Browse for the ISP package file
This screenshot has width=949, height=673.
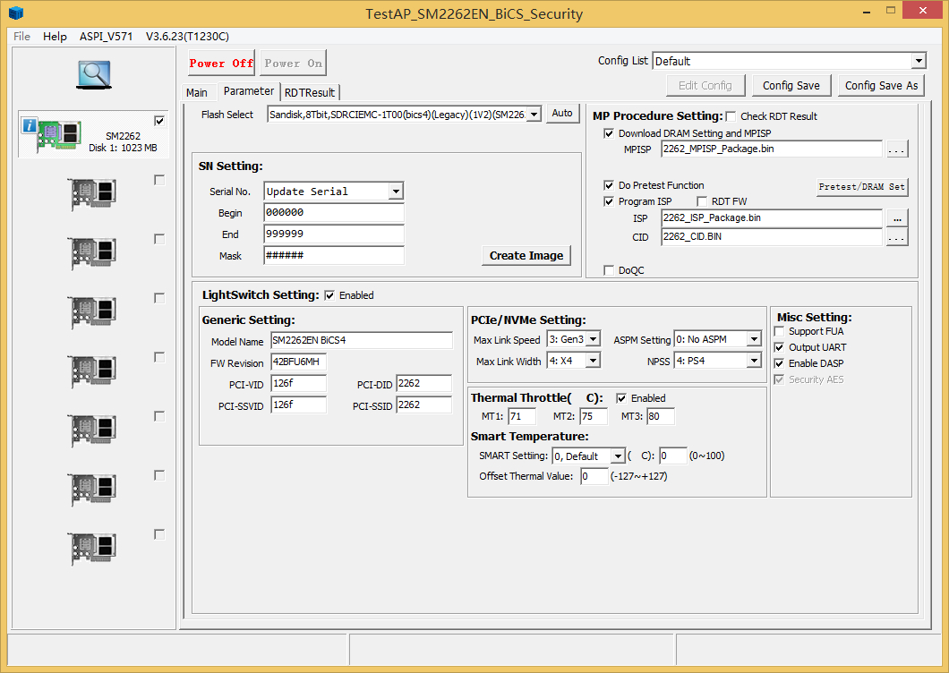pos(897,217)
